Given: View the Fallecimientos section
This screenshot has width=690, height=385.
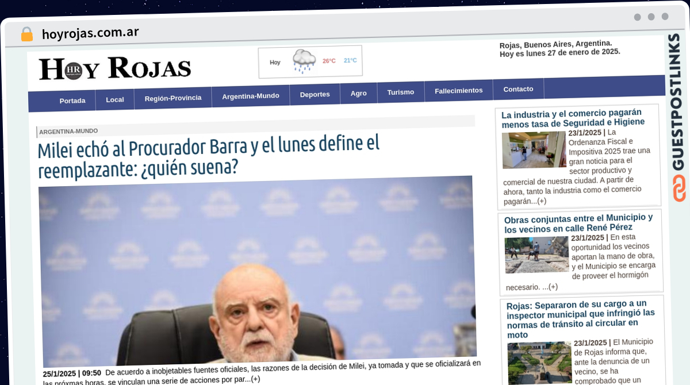Looking at the screenshot, I should [459, 91].
